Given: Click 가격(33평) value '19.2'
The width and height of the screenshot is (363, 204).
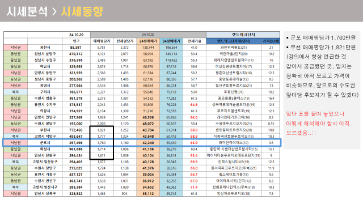Looking at the screenshot, I should pyautogui.click(x=271, y=54).
